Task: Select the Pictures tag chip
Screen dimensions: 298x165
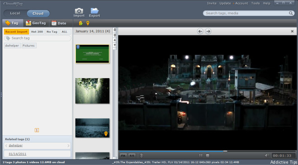Action: (28, 45)
